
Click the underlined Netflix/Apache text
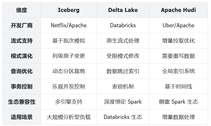tap(68, 25)
